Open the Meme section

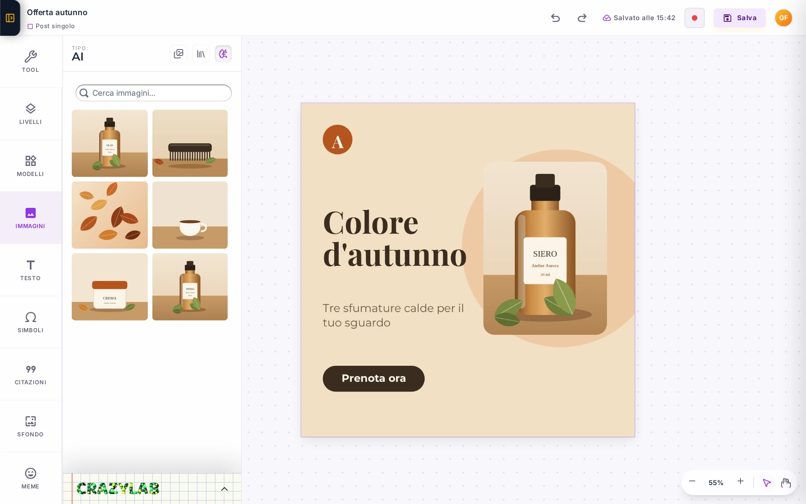(31, 478)
